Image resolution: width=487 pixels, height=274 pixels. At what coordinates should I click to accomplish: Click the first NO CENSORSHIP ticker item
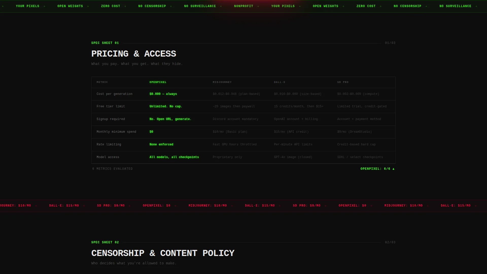(x=152, y=6)
